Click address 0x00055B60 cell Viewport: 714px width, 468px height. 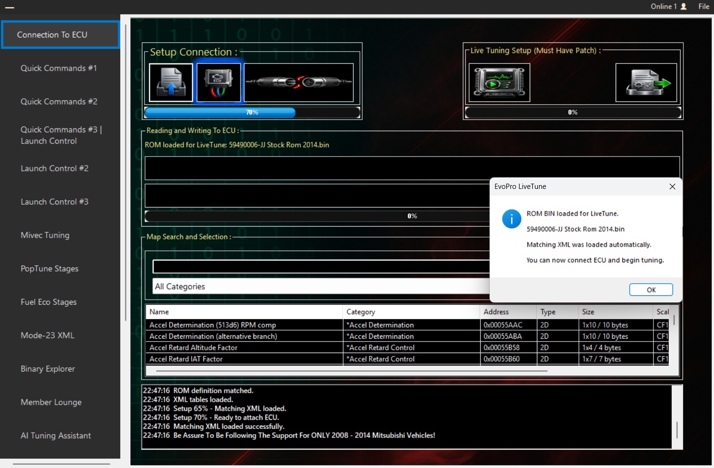coord(508,359)
